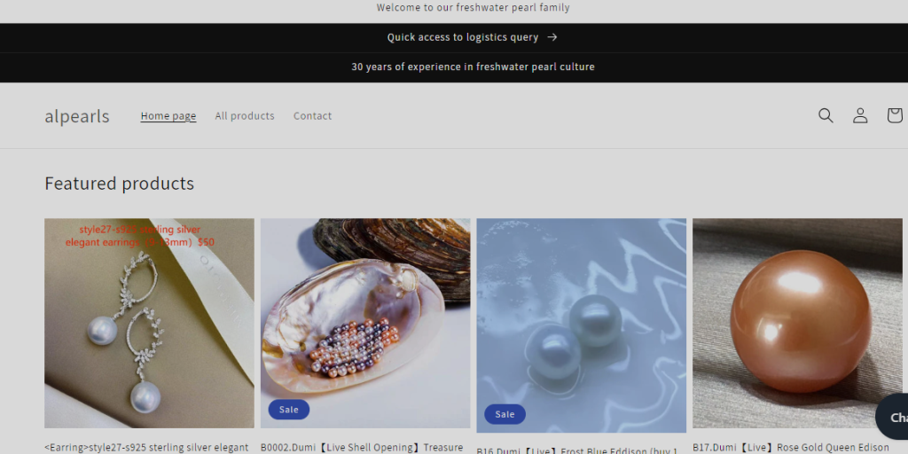Open the shopping cart icon
Viewport: 908px width, 454px height.
(895, 115)
